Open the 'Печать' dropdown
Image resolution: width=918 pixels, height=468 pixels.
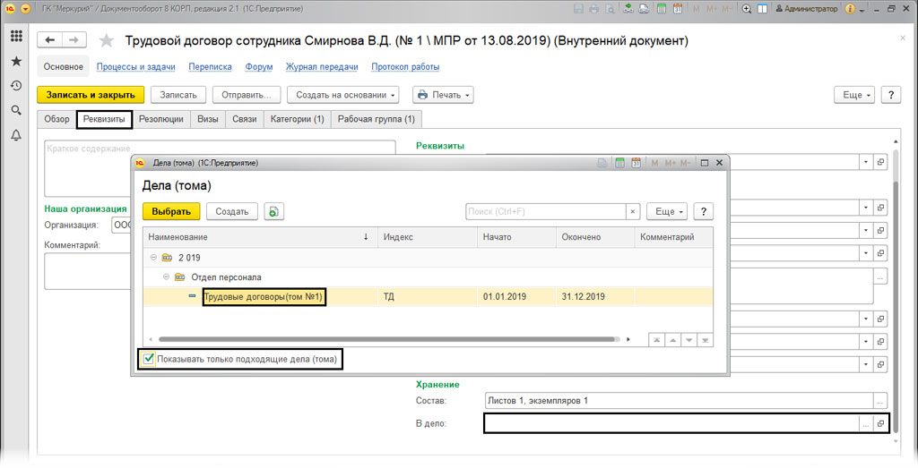[442, 95]
